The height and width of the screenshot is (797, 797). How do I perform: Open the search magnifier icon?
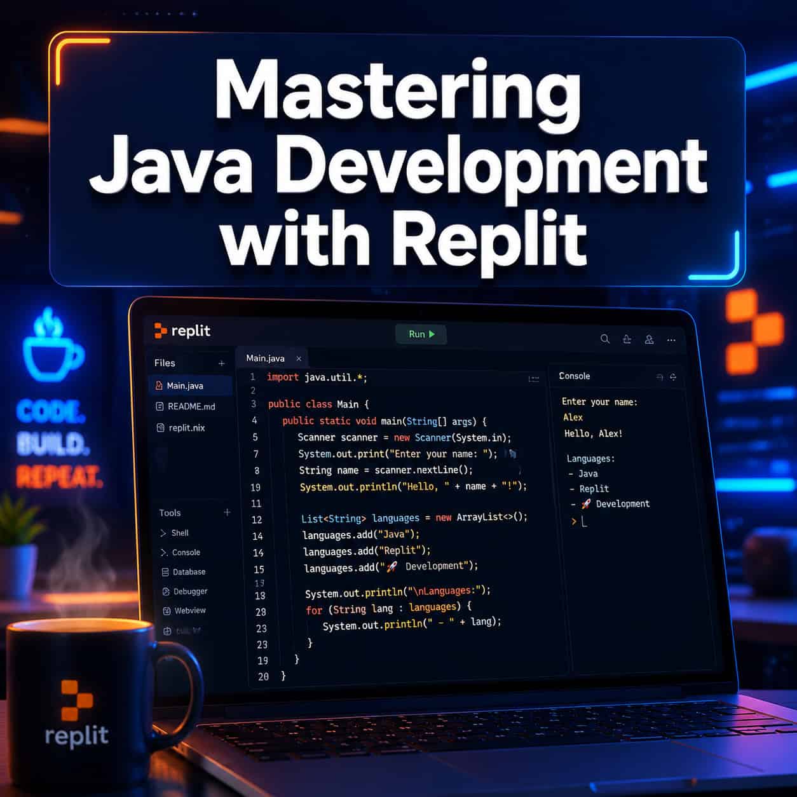pos(605,339)
